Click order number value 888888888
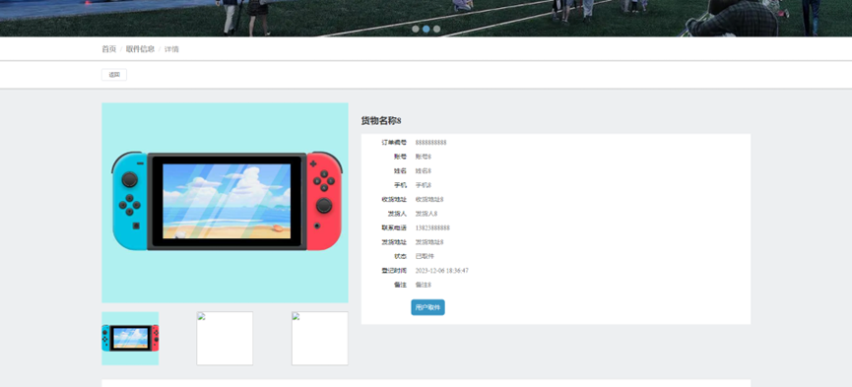The height and width of the screenshot is (387, 852). [x=430, y=143]
